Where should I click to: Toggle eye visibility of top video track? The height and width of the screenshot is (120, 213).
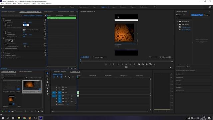click(x=66, y=87)
